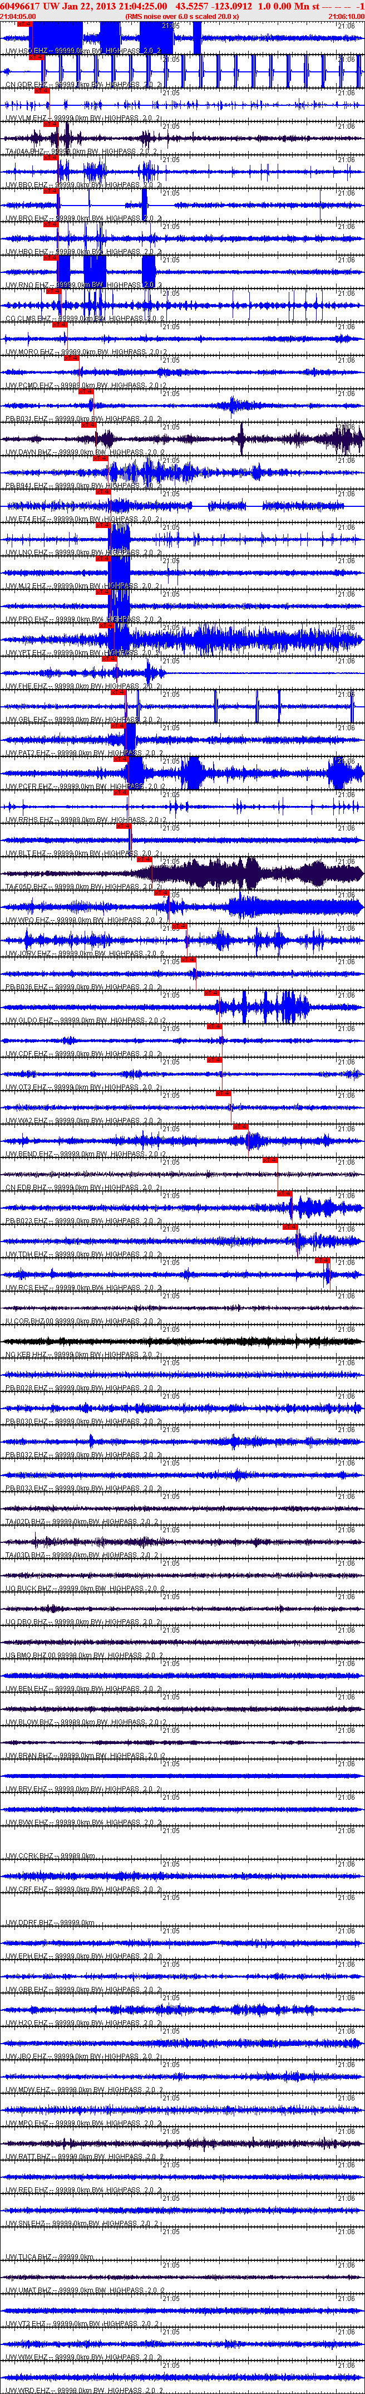Click the end time 21:06:10.00 label
The width and height of the screenshot is (365, 2394).
(x=347, y=16)
